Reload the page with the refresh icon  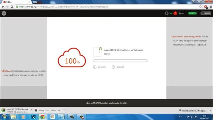click(12, 7)
